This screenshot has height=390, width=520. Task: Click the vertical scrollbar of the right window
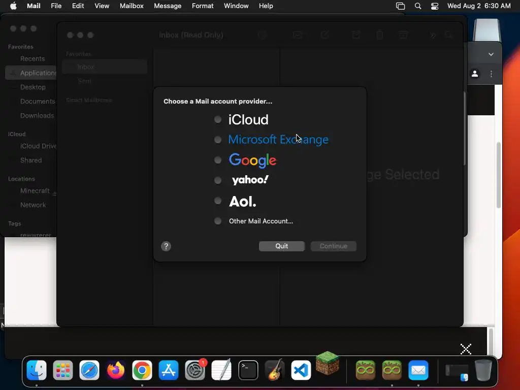tap(499, 175)
